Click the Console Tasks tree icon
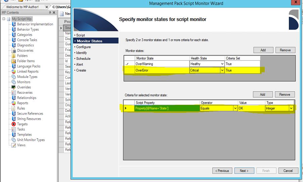This screenshot has height=182, width=303. 14,40
